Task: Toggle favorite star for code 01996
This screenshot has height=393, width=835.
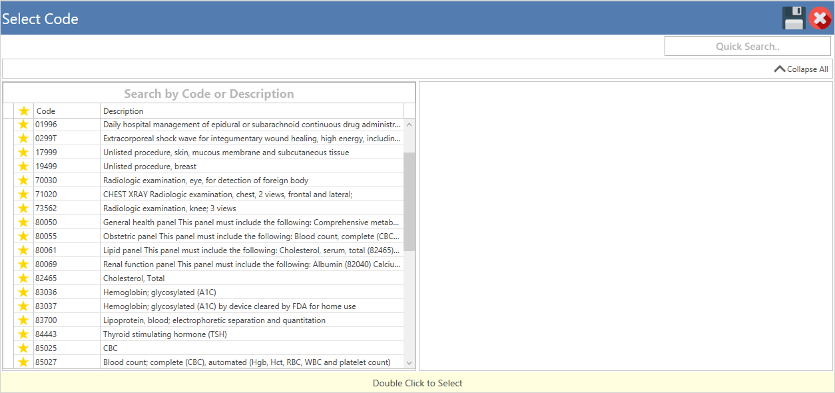Action: click(x=24, y=125)
